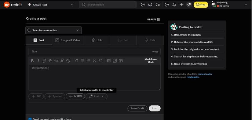The image size is (252, 120).
Task: Toggle post reply notifications checkbox
Action: 30,119
